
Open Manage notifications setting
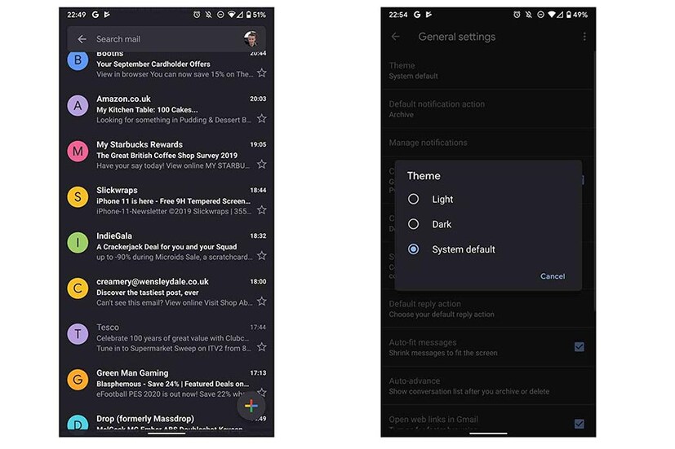click(x=488, y=143)
